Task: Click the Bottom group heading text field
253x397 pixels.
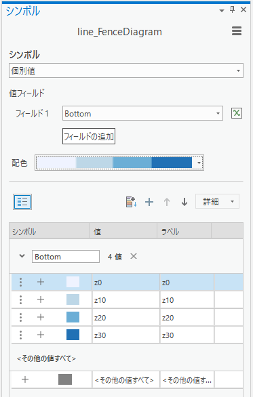Action: pyautogui.click(x=66, y=257)
